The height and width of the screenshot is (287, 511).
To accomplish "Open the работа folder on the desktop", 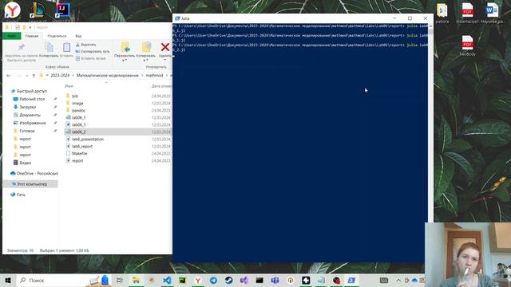I will pos(442,14).
